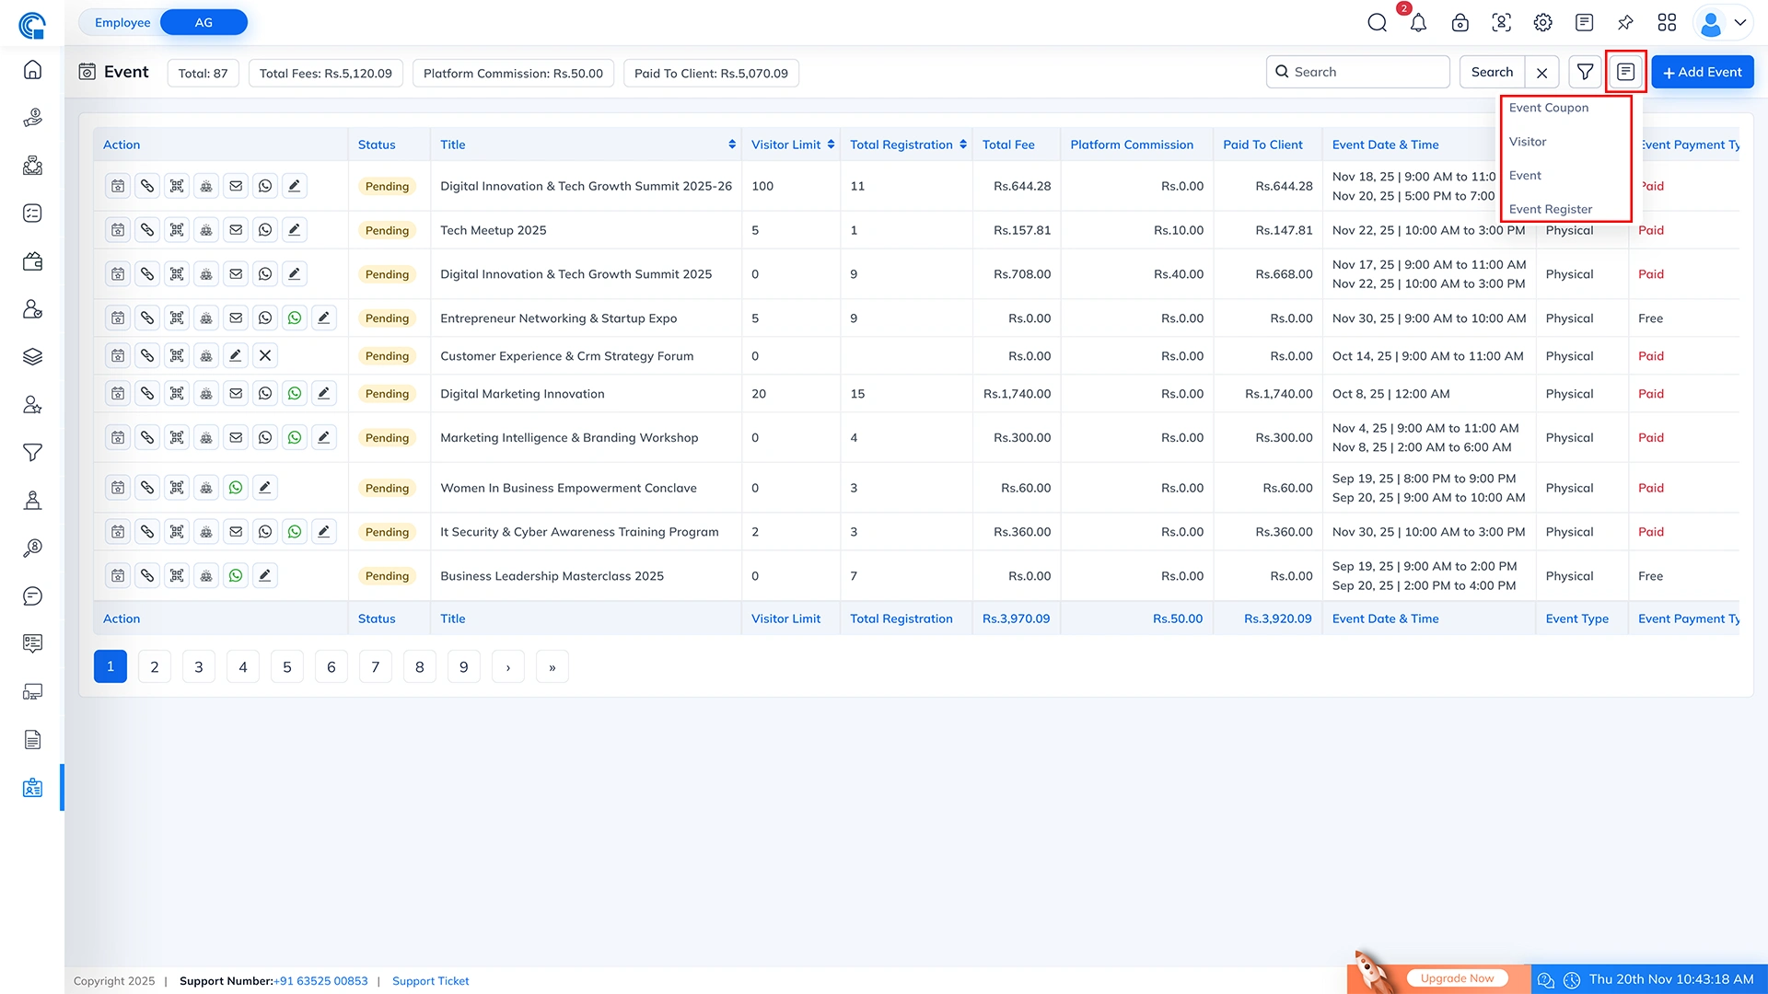1768x994 pixels.
Task: Switch toggle to Employee mode
Action: [122, 23]
